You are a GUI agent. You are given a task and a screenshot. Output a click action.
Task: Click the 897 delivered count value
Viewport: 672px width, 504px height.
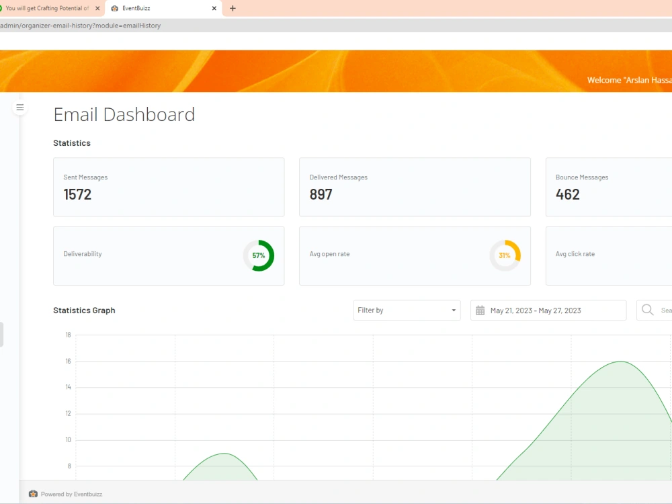coord(321,195)
